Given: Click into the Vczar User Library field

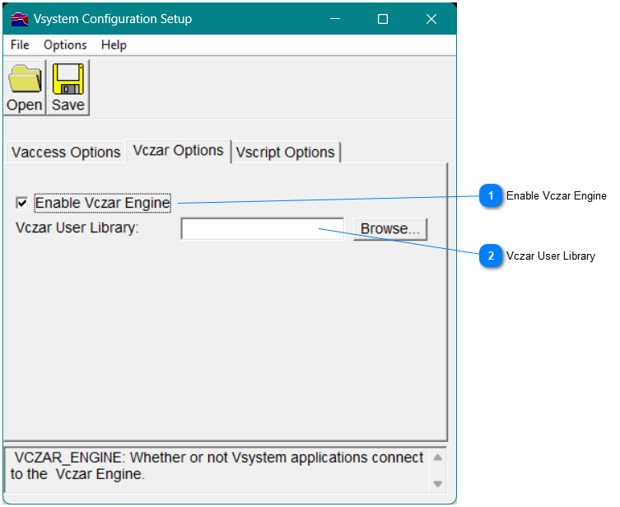Looking at the screenshot, I should (262, 229).
